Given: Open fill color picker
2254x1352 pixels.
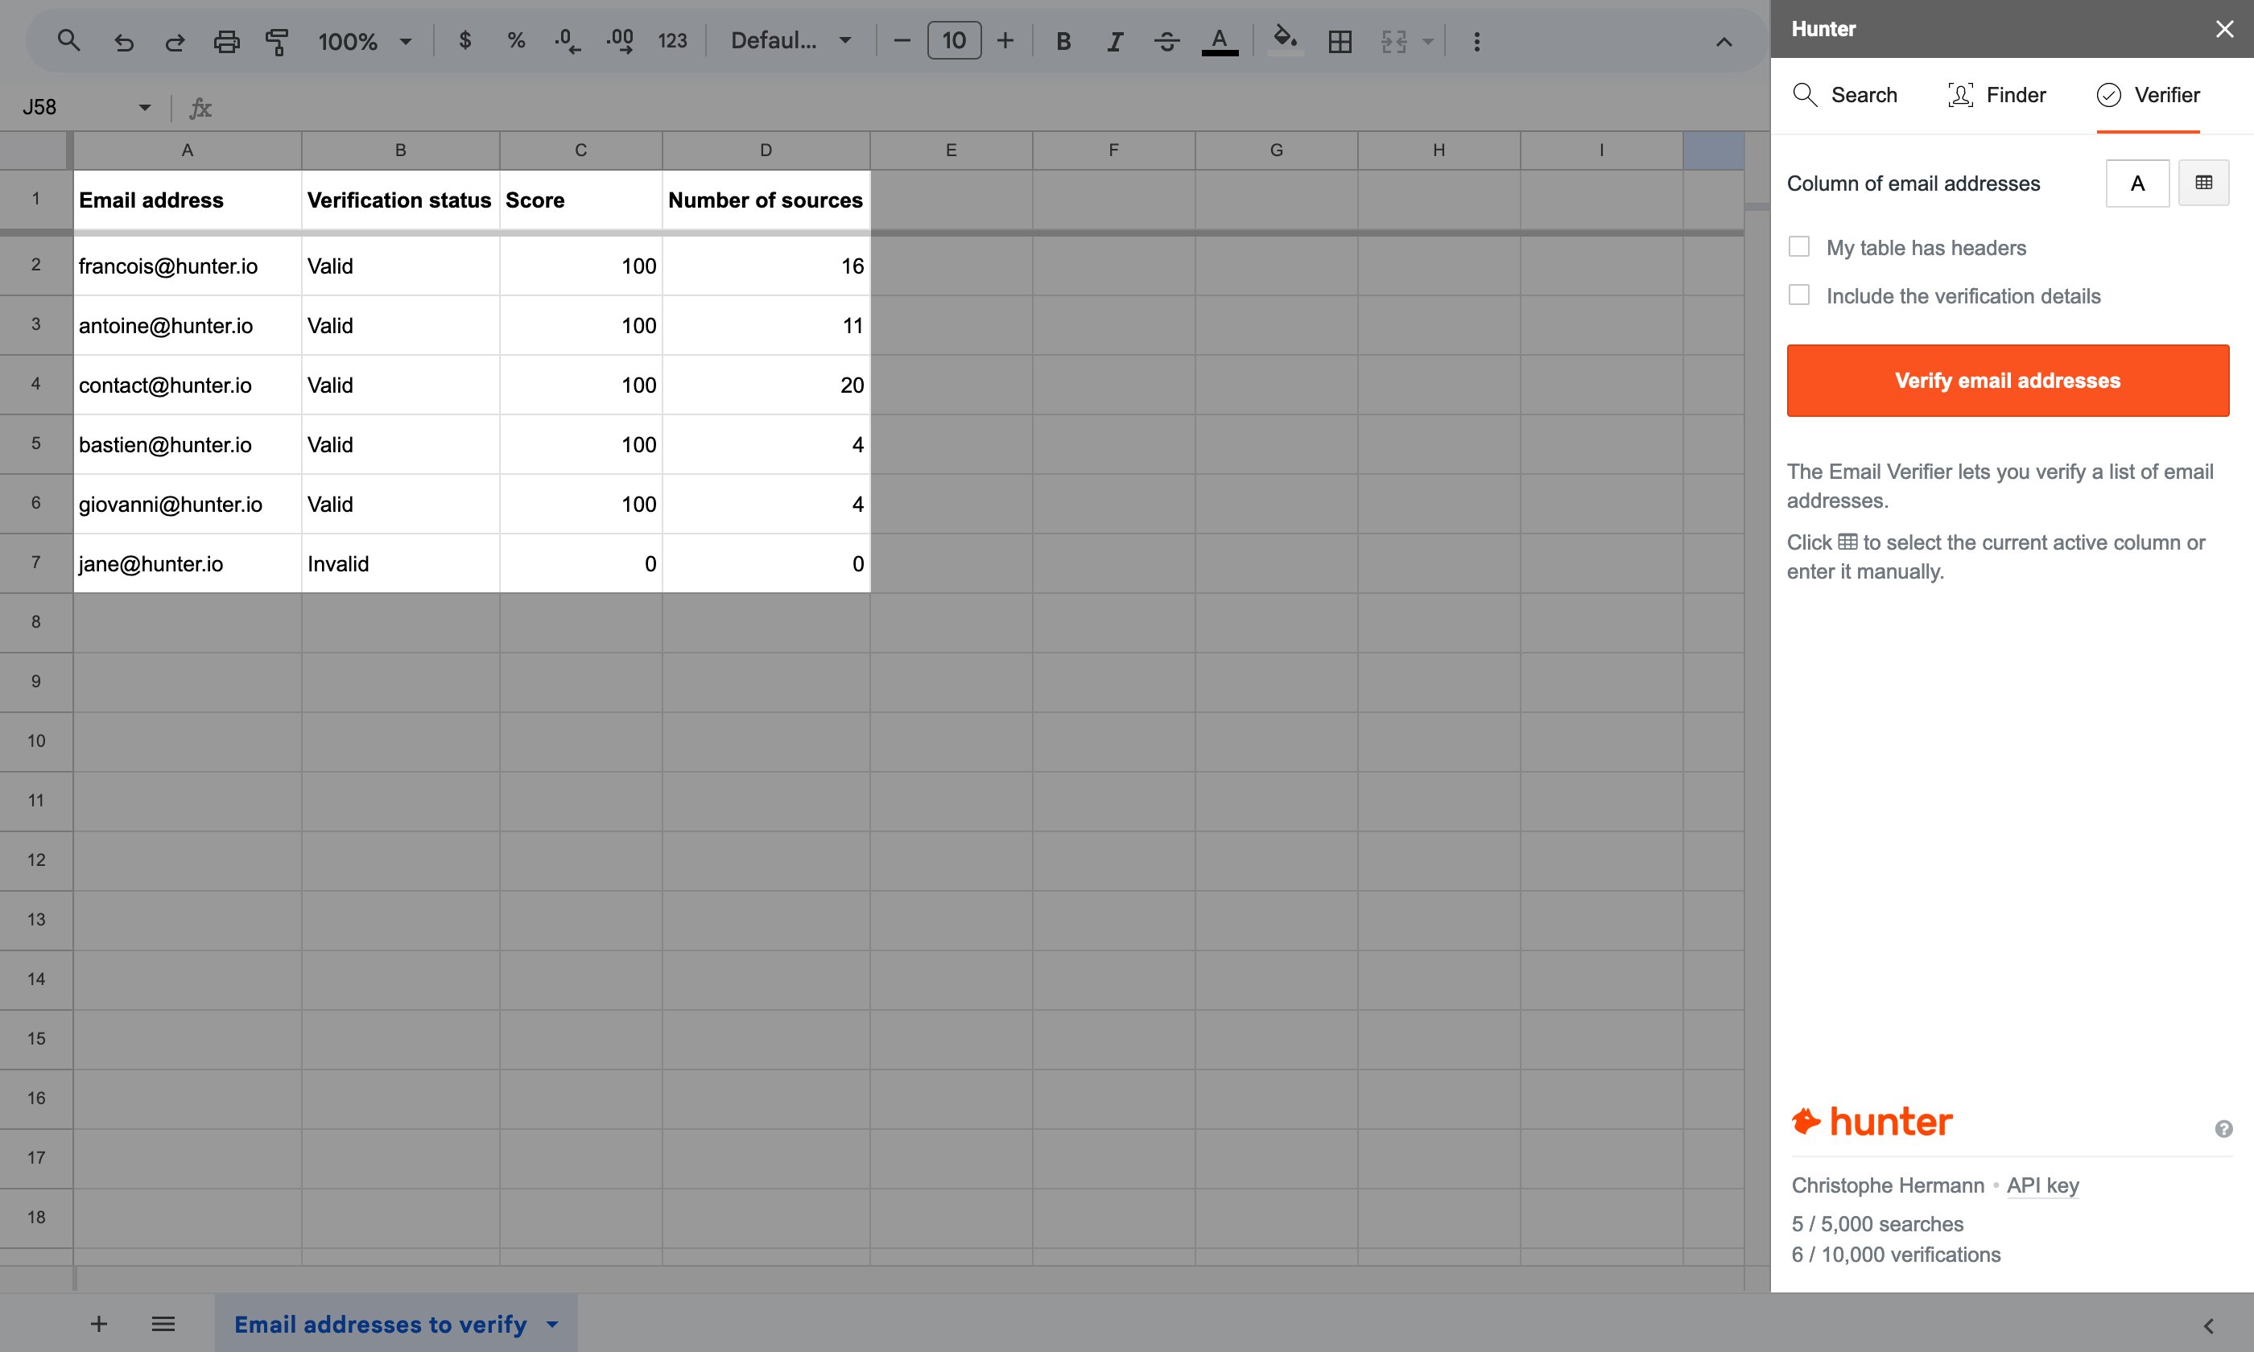Looking at the screenshot, I should pos(1285,41).
